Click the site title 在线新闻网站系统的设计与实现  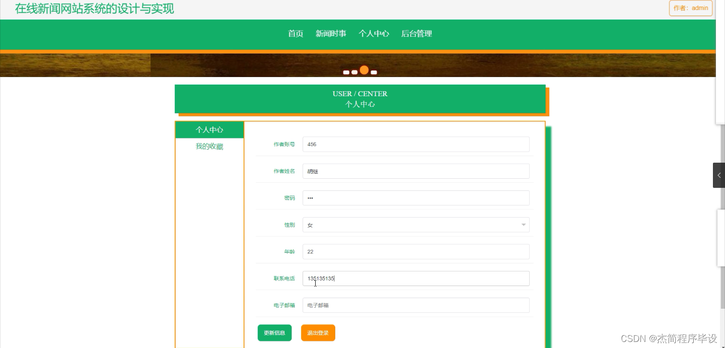point(94,9)
